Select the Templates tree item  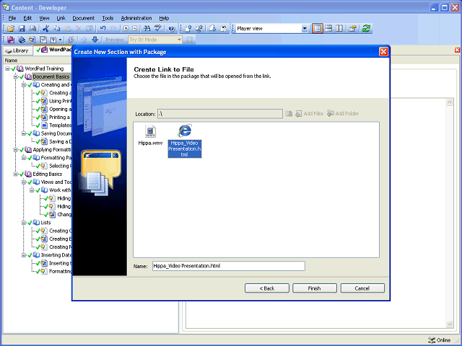click(60, 125)
